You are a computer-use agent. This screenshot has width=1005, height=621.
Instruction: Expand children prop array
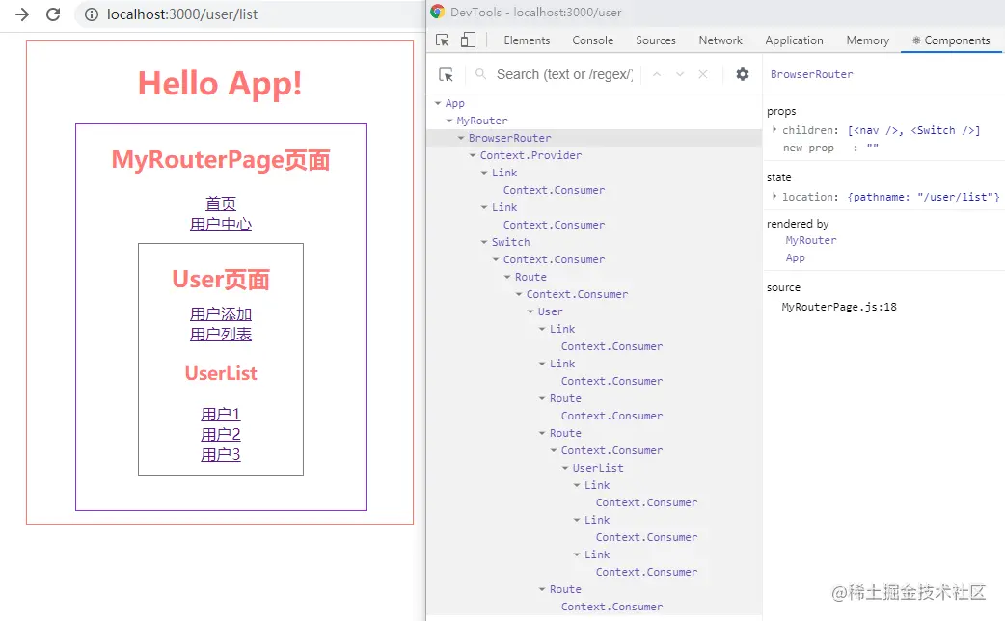[774, 129]
